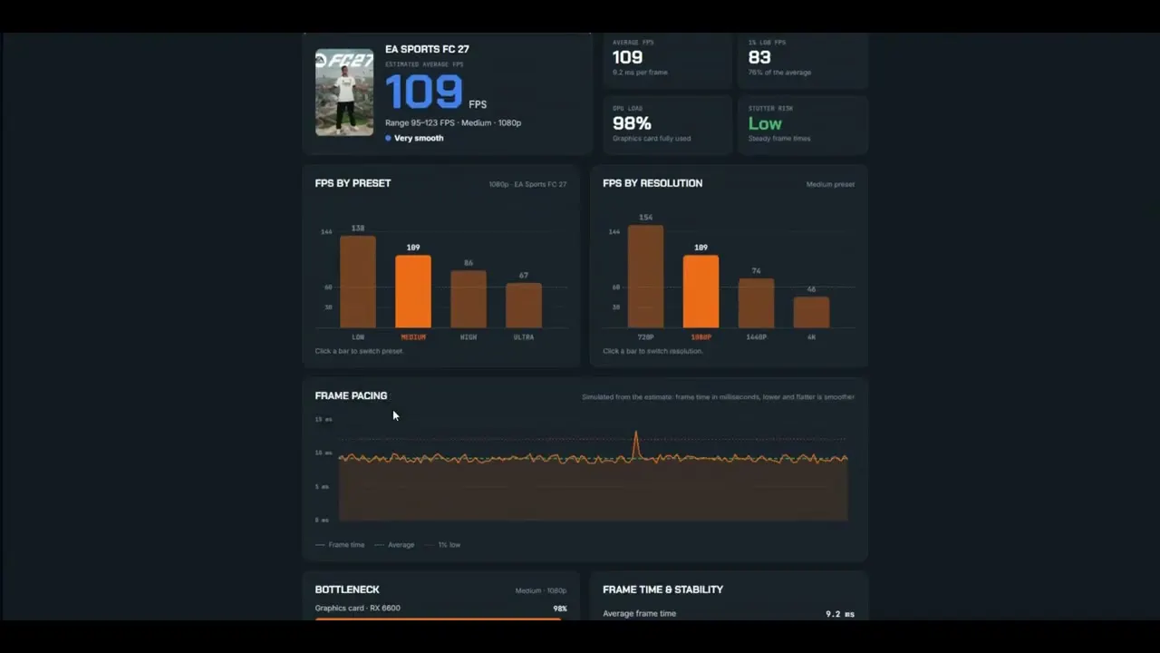Open the EA Sports FC 27 cover thumbnail
The width and height of the screenshot is (1160, 653).
pyautogui.click(x=344, y=92)
